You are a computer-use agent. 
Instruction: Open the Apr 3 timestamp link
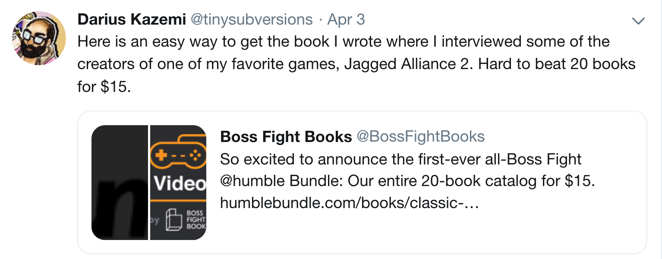coord(346,19)
